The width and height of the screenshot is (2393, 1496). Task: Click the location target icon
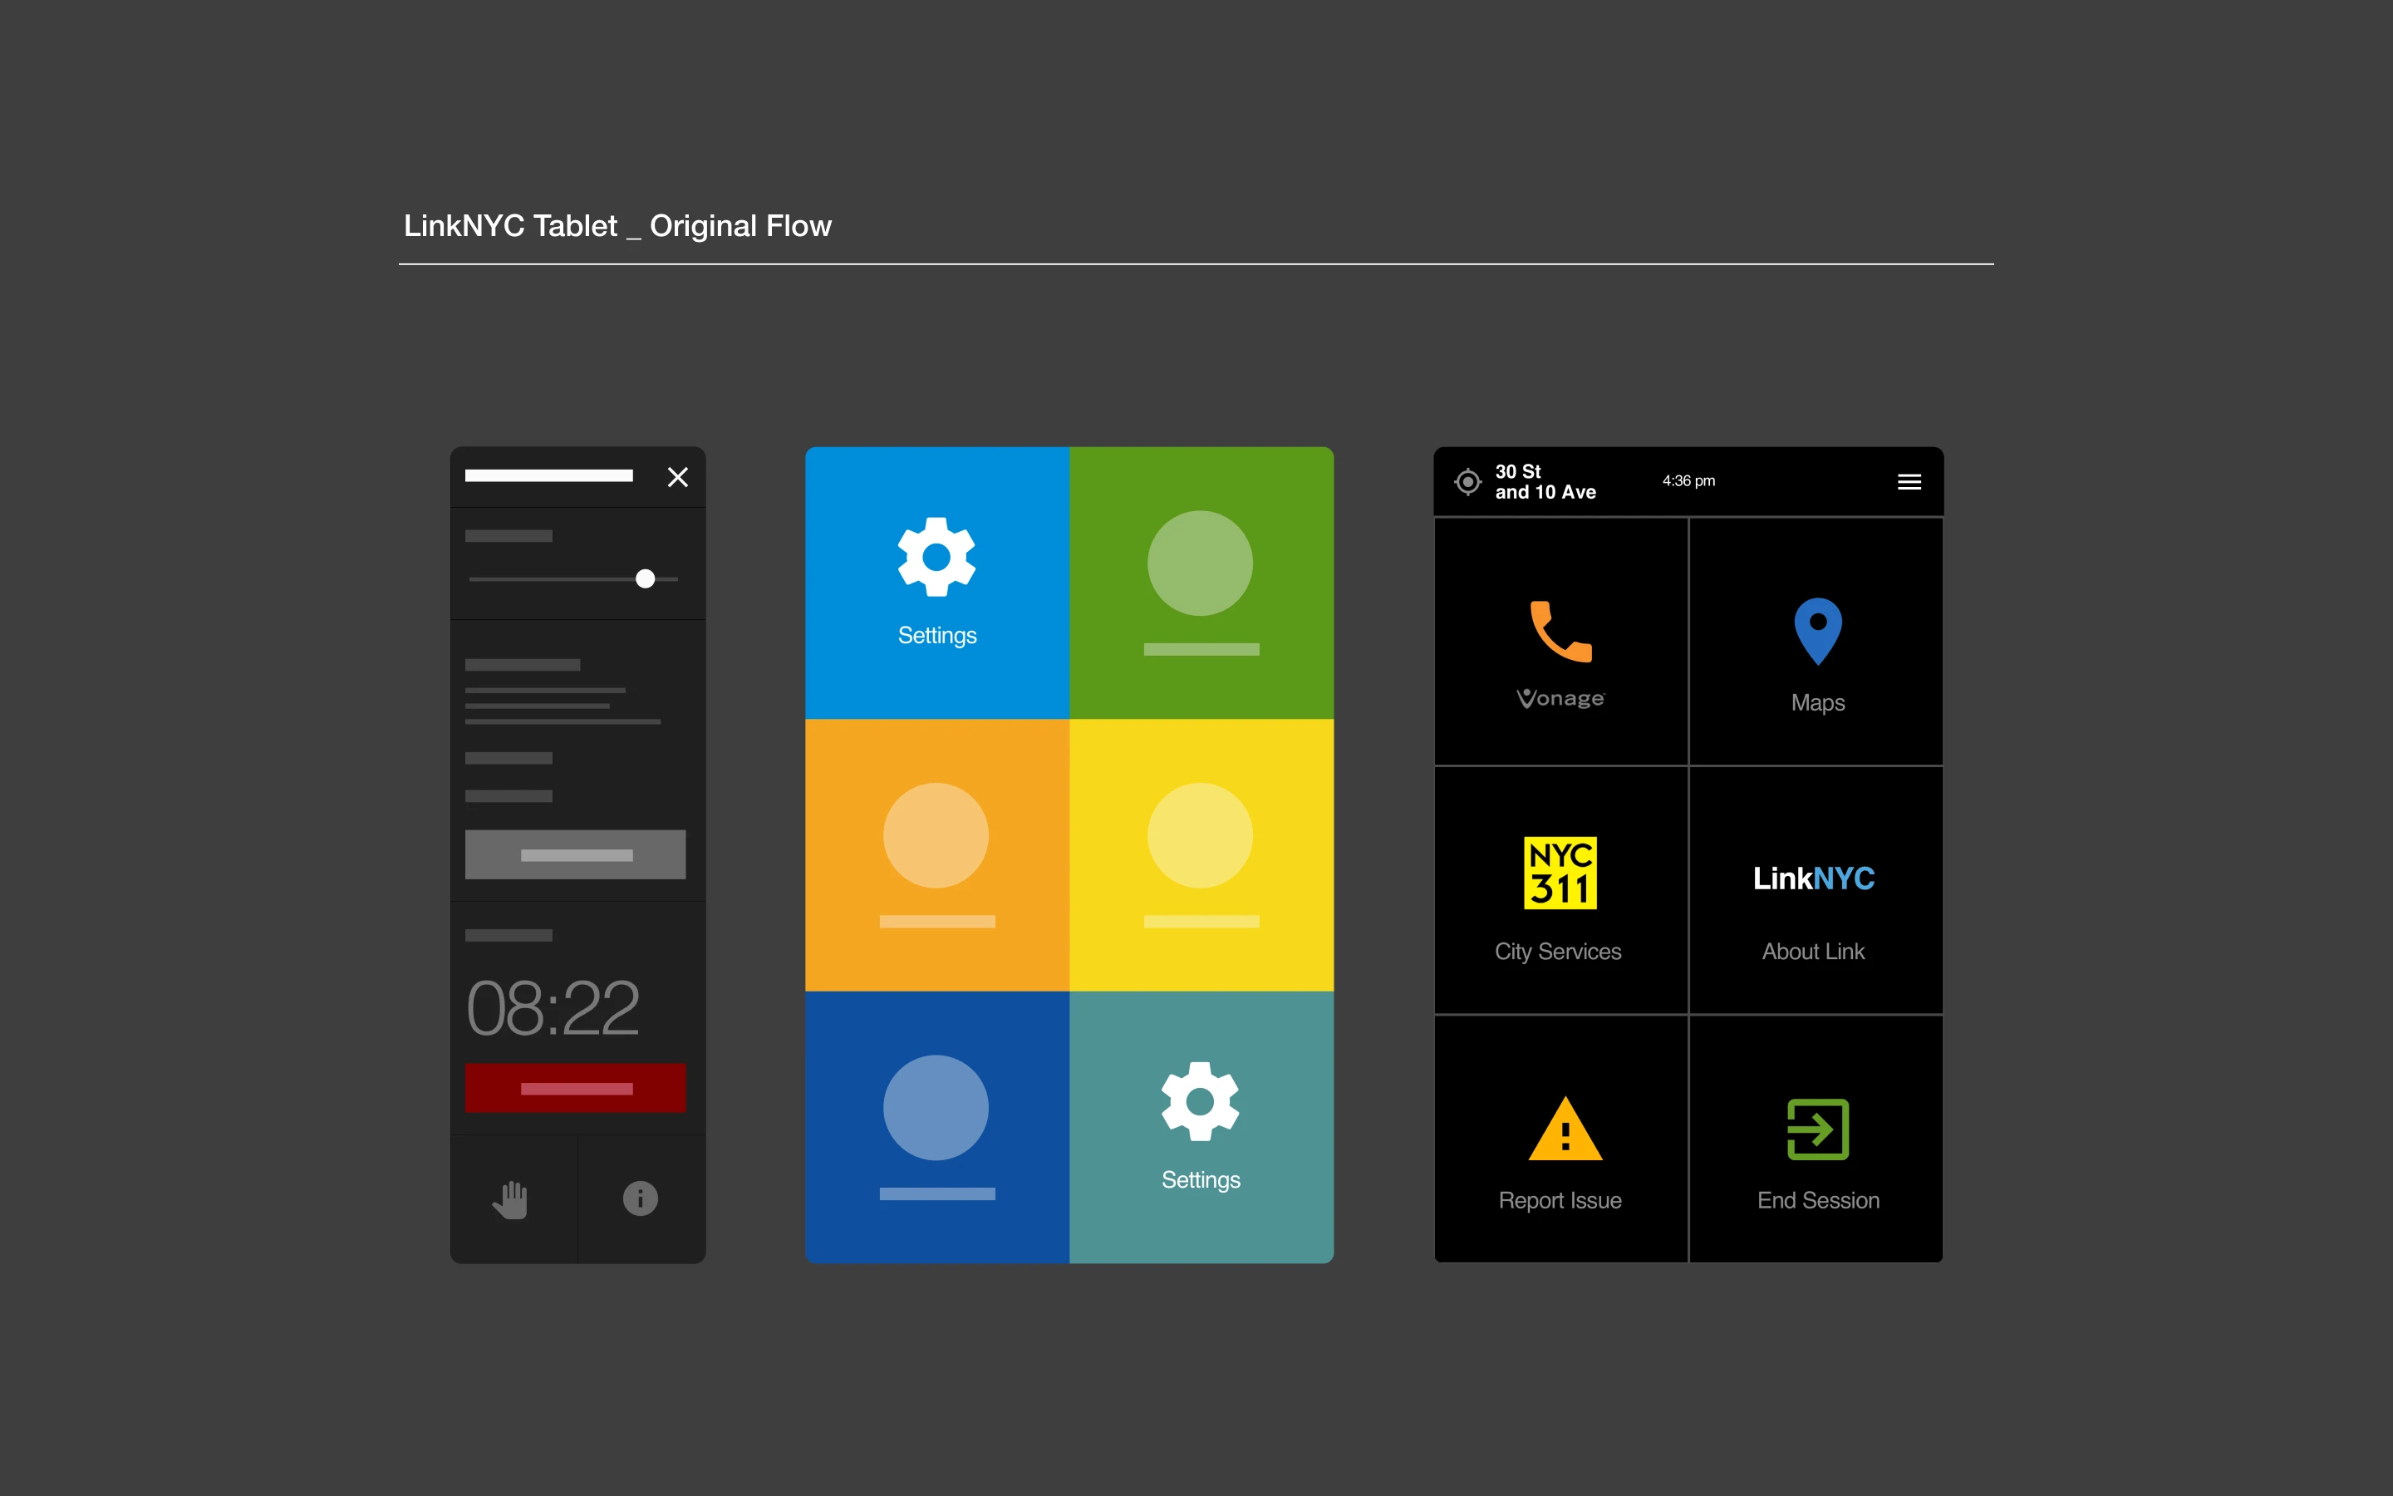click(x=1467, y=482)
